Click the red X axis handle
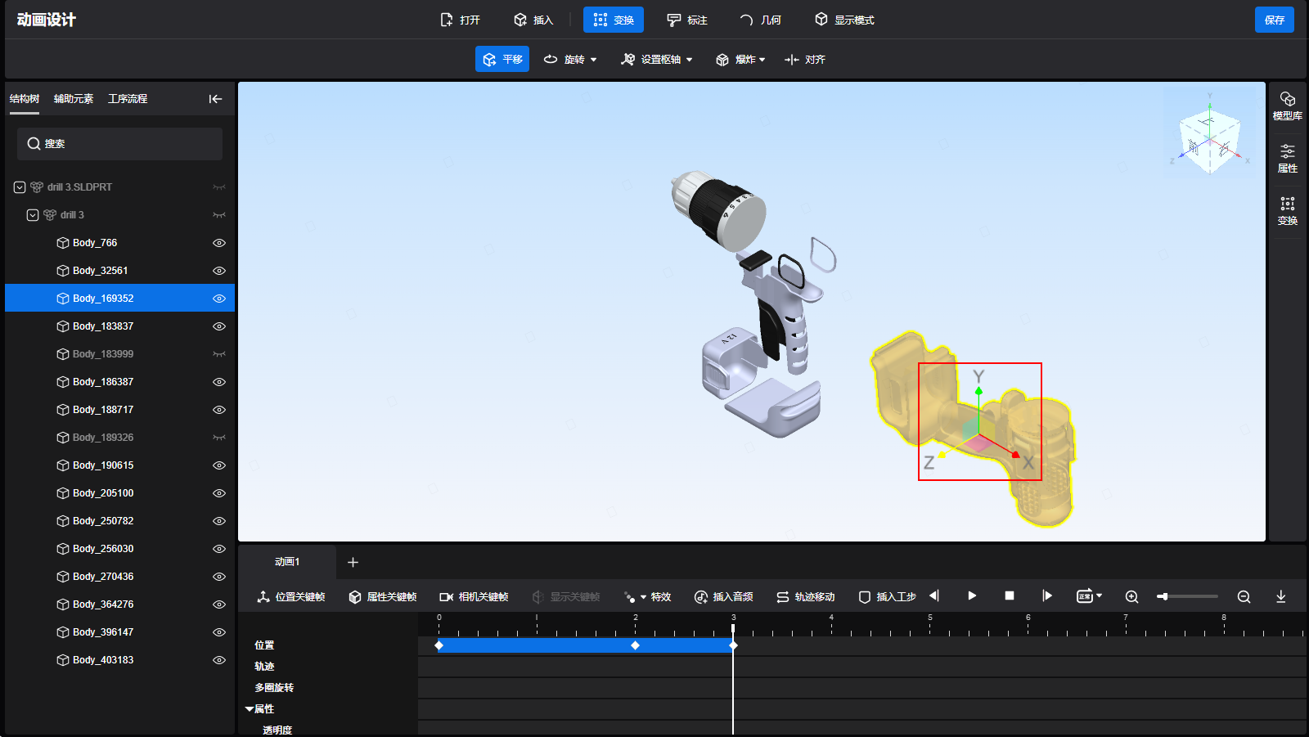1309x737 pixels. pos(1015,454)
